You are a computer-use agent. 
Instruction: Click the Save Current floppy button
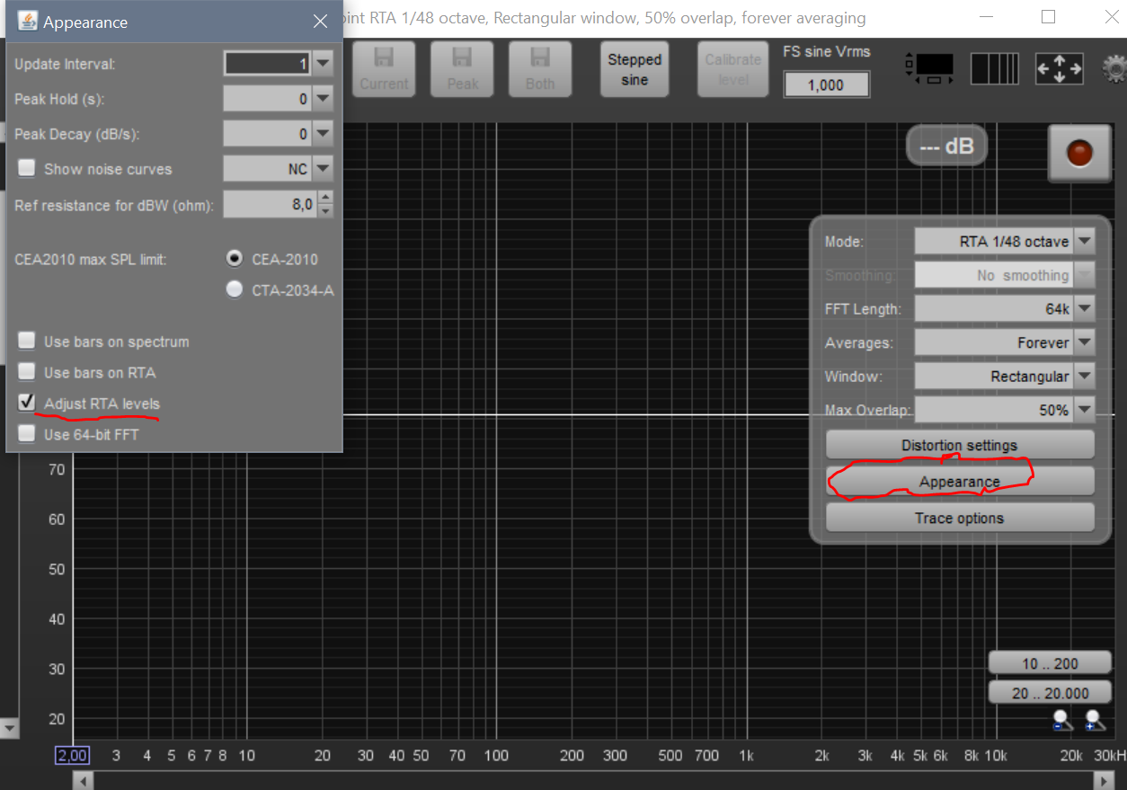(384, 69)
